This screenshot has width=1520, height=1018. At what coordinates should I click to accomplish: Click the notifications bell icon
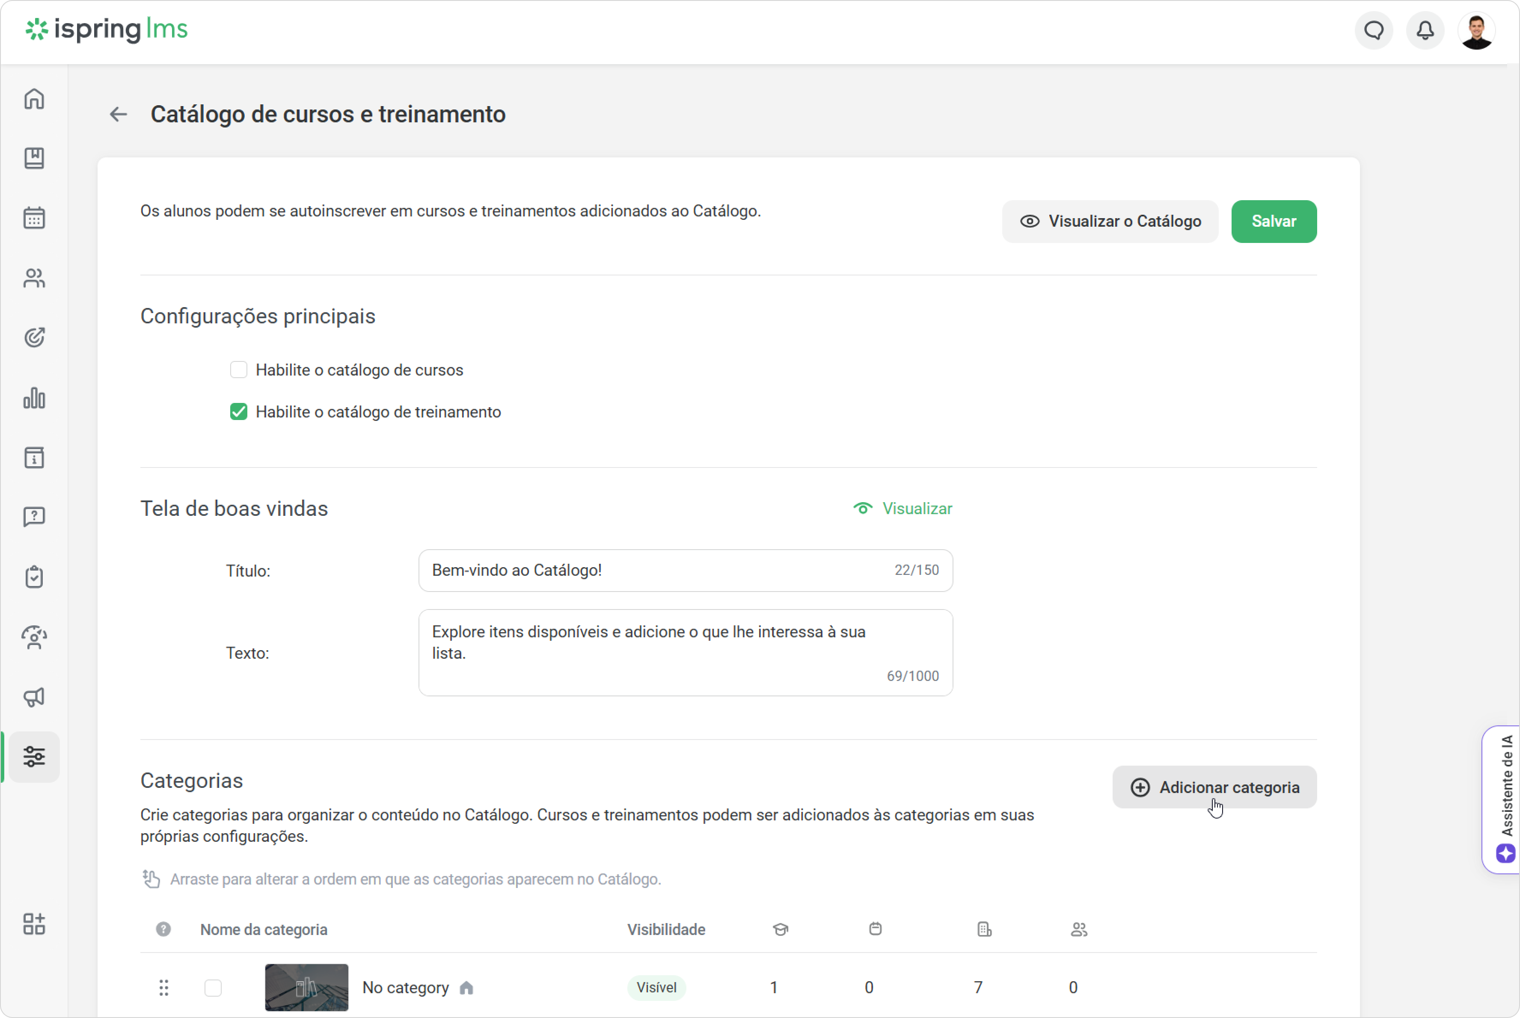click(1425, 30)
